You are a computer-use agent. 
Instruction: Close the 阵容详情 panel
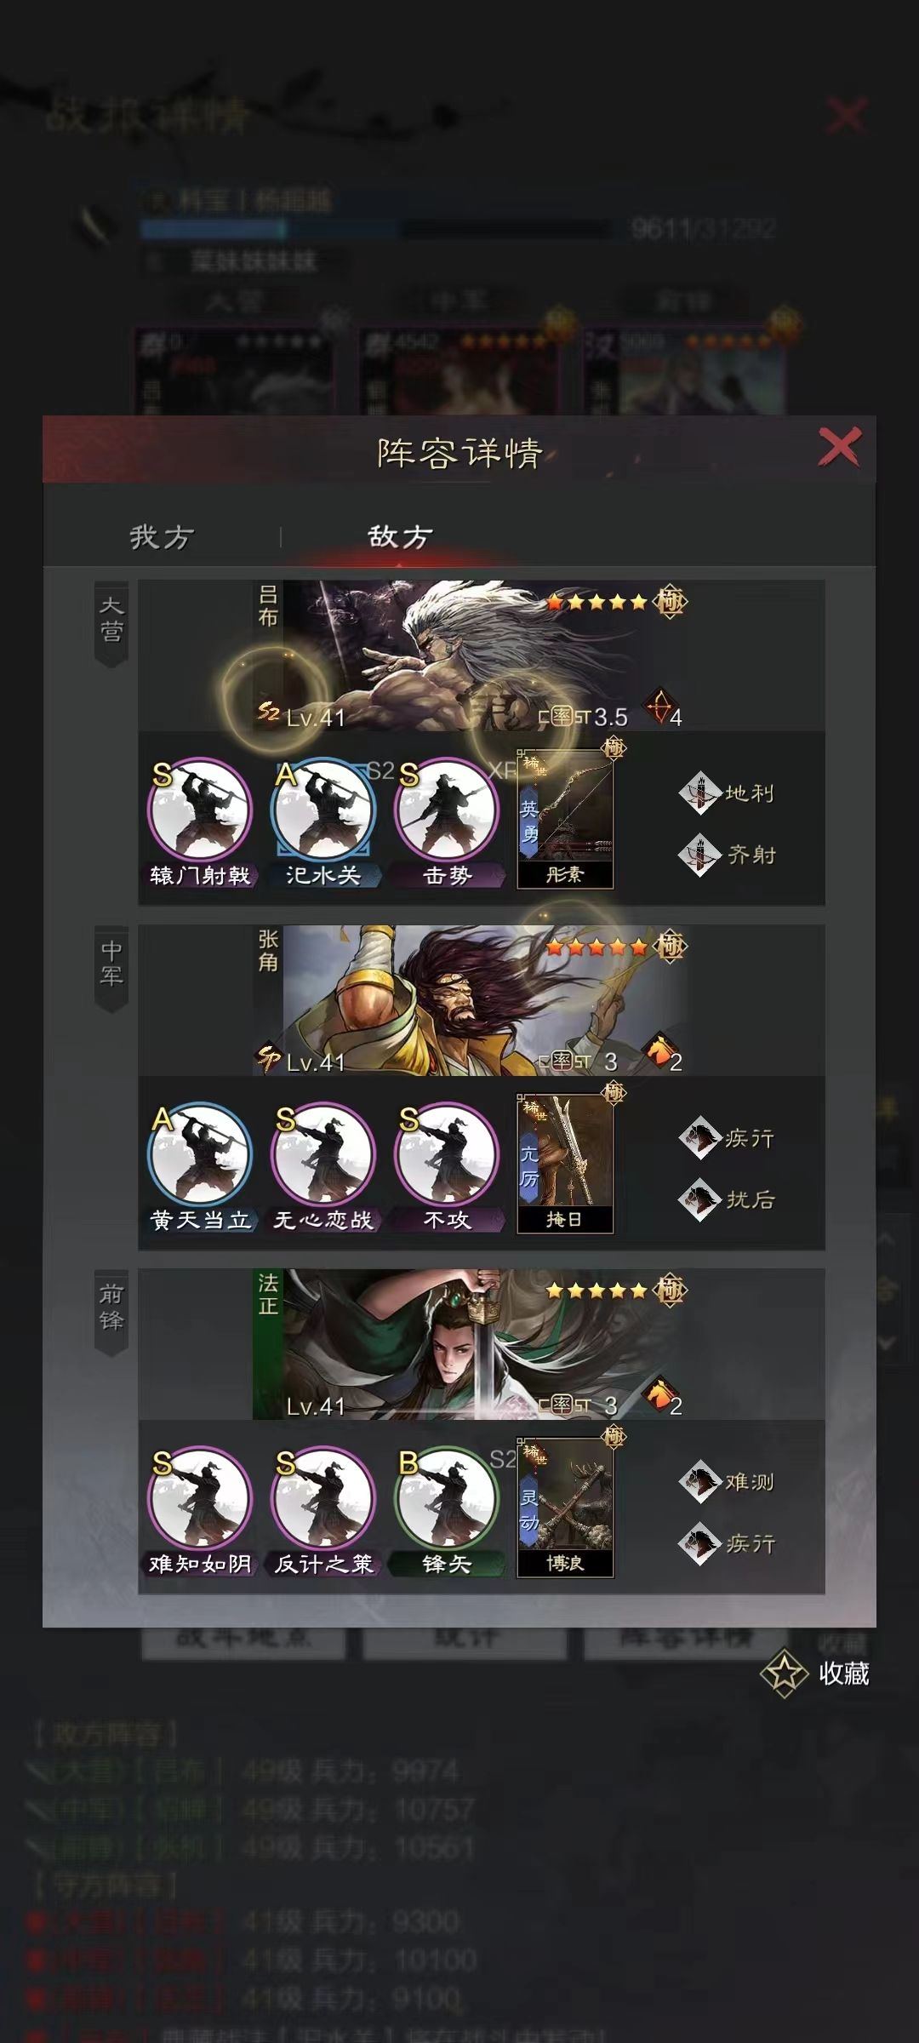coord(839,448)
